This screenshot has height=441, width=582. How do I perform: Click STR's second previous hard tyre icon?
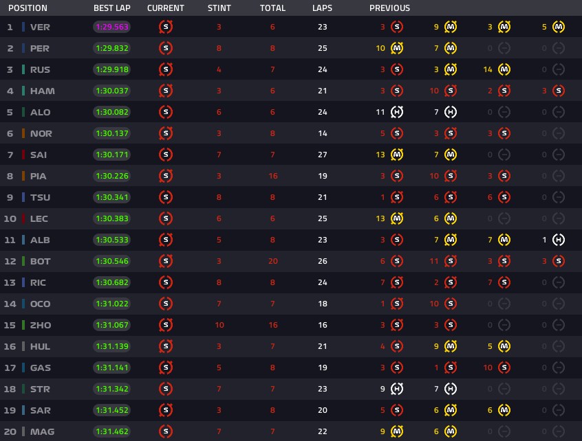pyautogui.click(x=450, y=389)
